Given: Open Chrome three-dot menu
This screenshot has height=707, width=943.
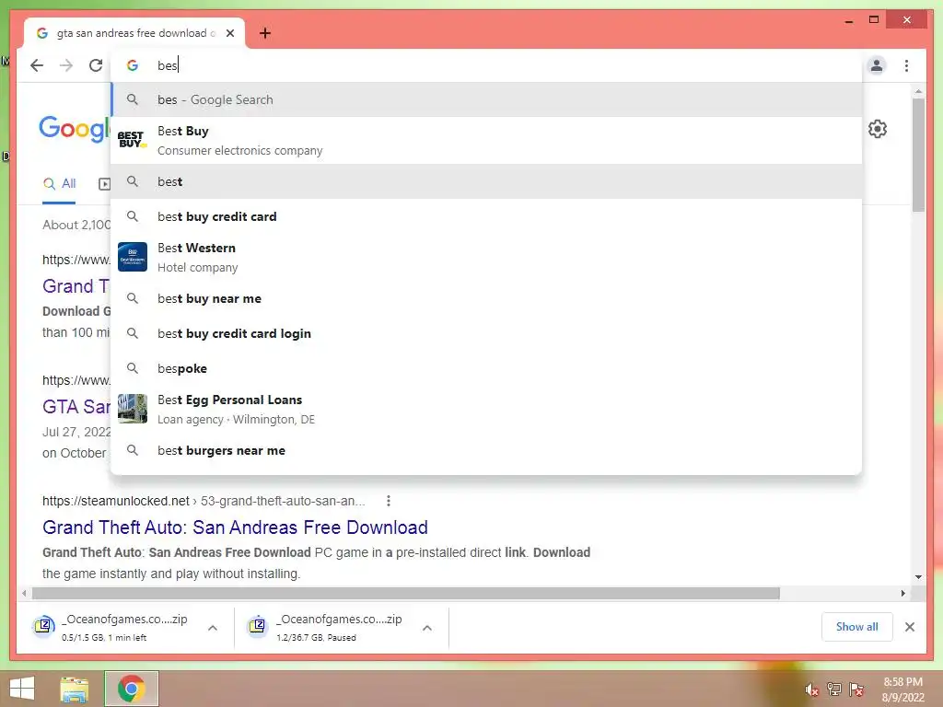Looking at the screenshot, I should pos(906,65).
